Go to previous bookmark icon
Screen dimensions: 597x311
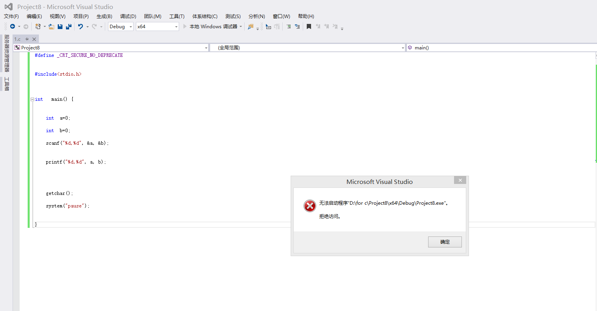(318, 27)
